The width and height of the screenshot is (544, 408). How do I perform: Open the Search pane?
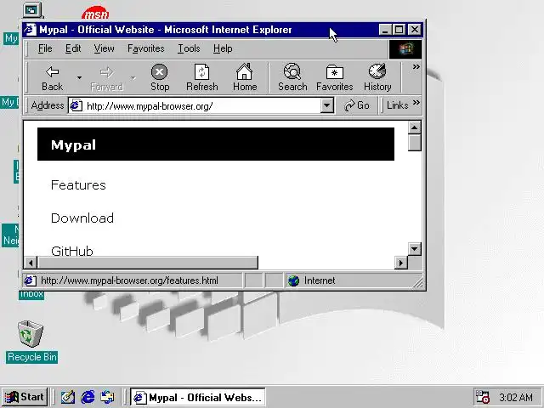point(292,77)
